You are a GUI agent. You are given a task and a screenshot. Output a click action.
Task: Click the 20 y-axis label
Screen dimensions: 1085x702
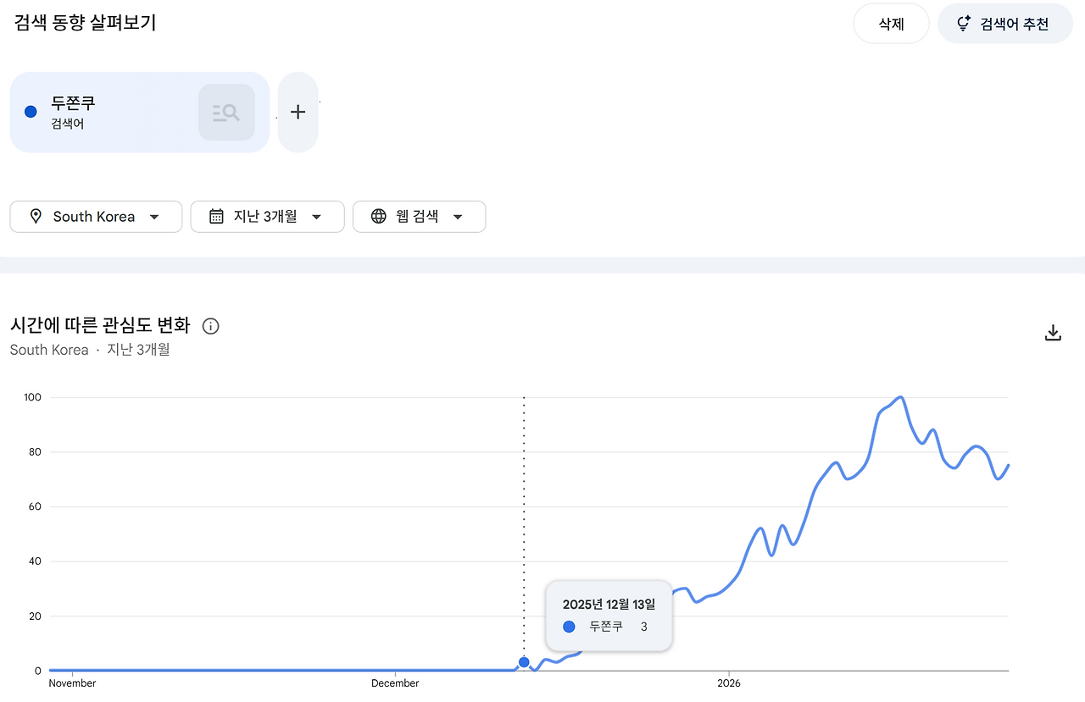pyautogui.click(x=36, y=616)
